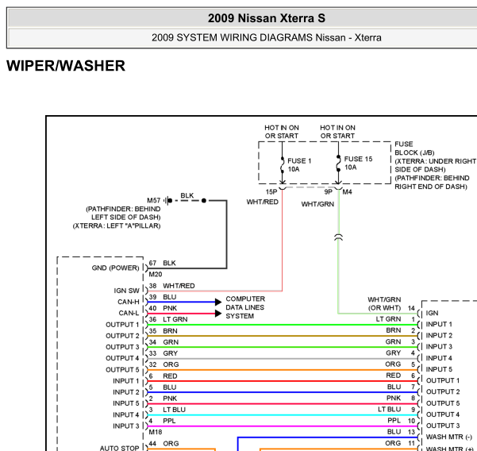Click the 'M20' connector label
This screenshot has width=477, height=451.
click(155, 275)
